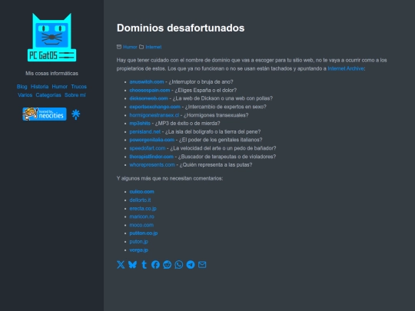
Task: Open Categorías page
Action: [48, 95]
